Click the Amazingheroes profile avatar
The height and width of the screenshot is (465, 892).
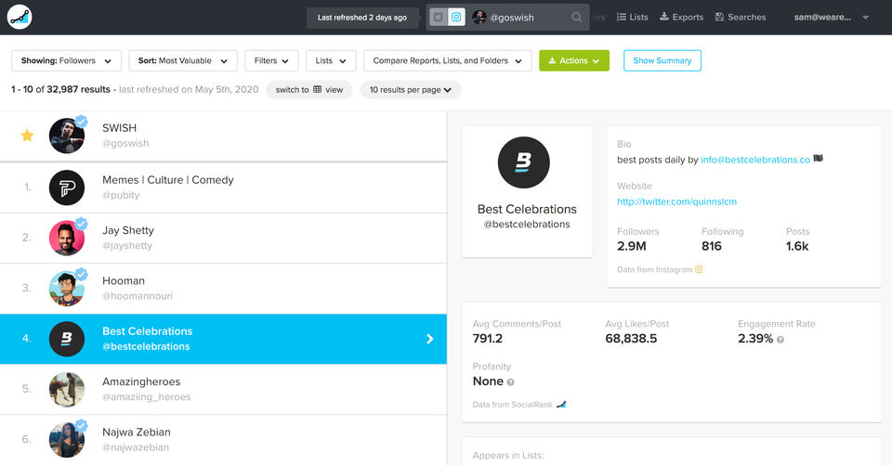pos(67,390)
